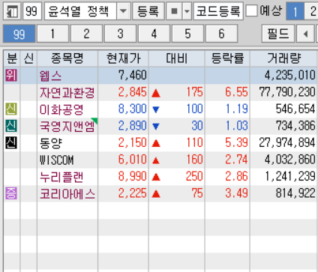Click the 등록 button
Image resolution: width=318 pixels, height=272 pixels.
pos(148,11)
